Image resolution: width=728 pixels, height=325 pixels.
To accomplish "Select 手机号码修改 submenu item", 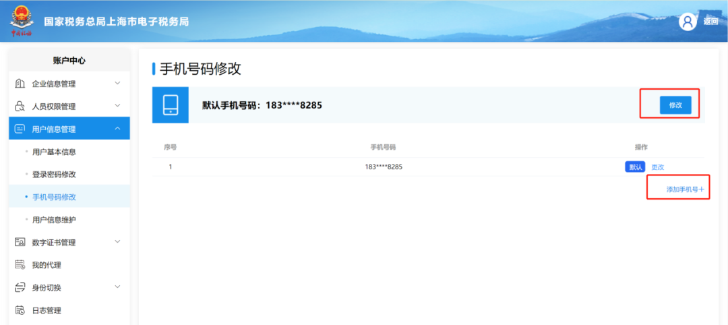I will (x=69, y=197).
